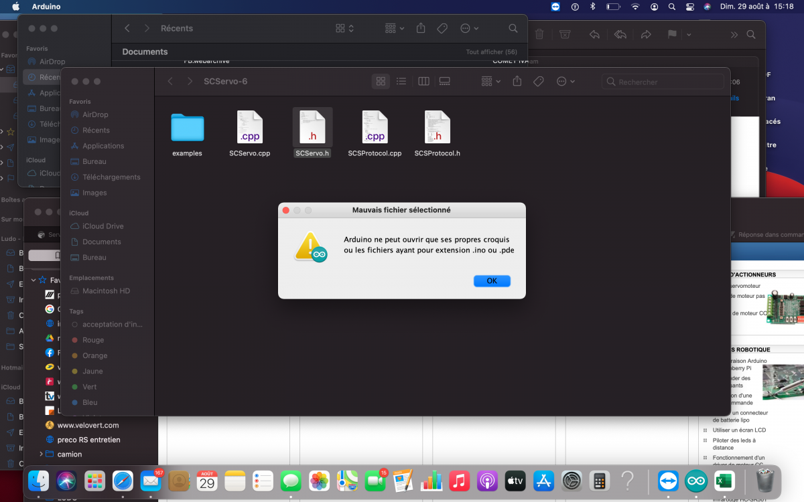804x502 pixels.
Task: Click the flag icon in Mail toolbar
Action: (672, 34)
